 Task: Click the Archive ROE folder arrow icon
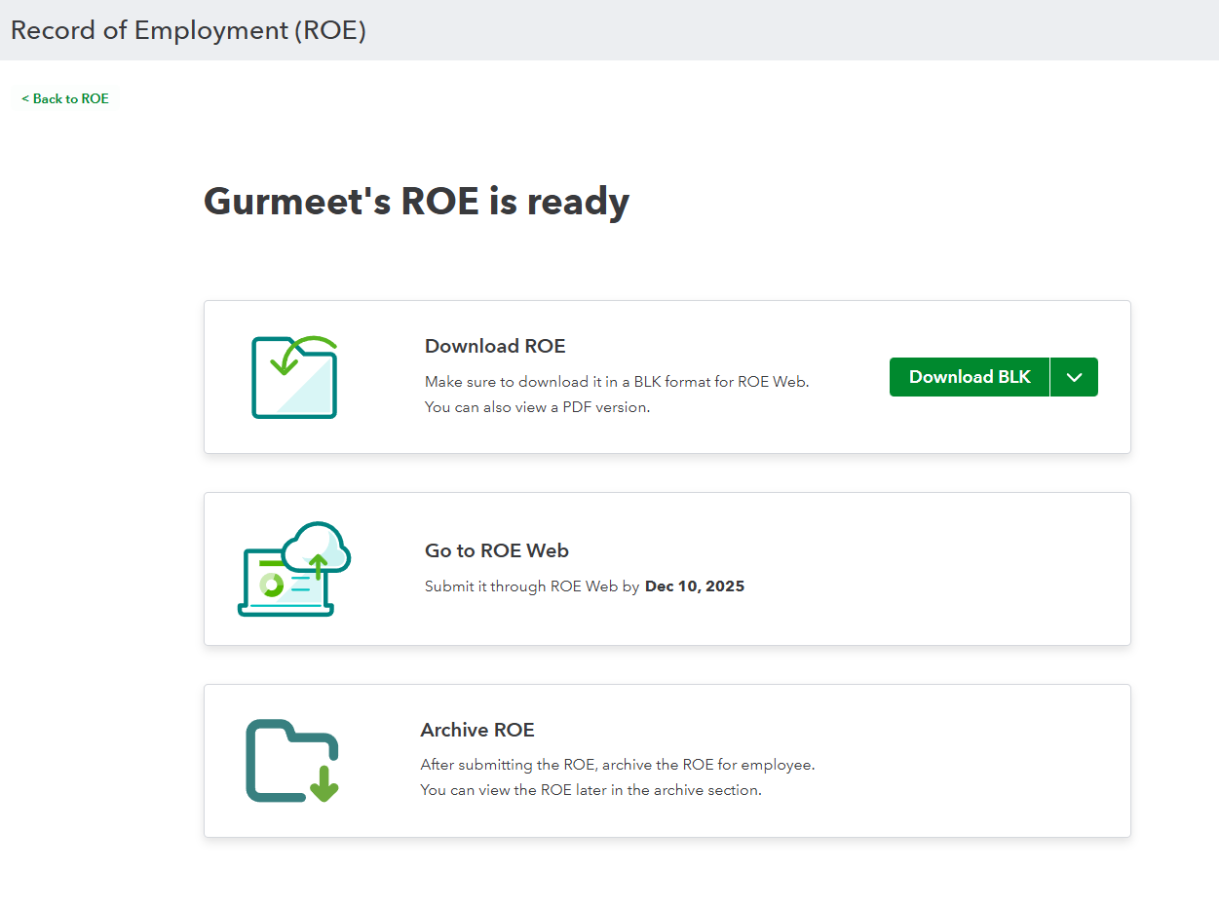pyautogui.click(x=292, y=761)
